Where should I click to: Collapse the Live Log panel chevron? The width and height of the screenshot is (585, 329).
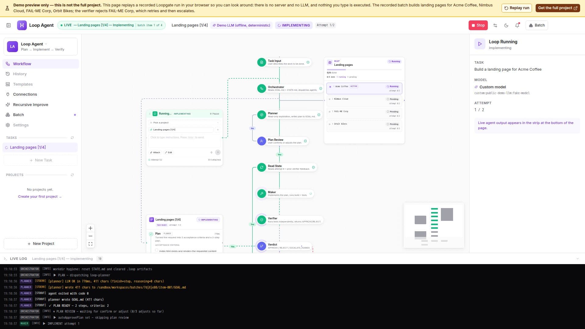tap(577, 259)
